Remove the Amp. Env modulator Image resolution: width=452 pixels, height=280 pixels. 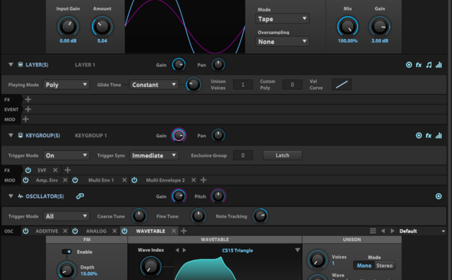tap(65, 180)
